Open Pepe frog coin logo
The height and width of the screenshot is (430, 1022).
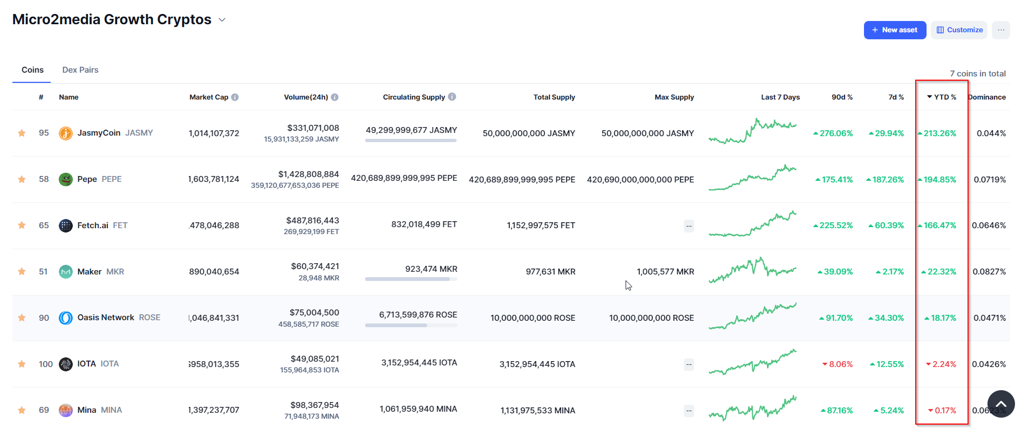pyautogui.click(x=66, y=179)
